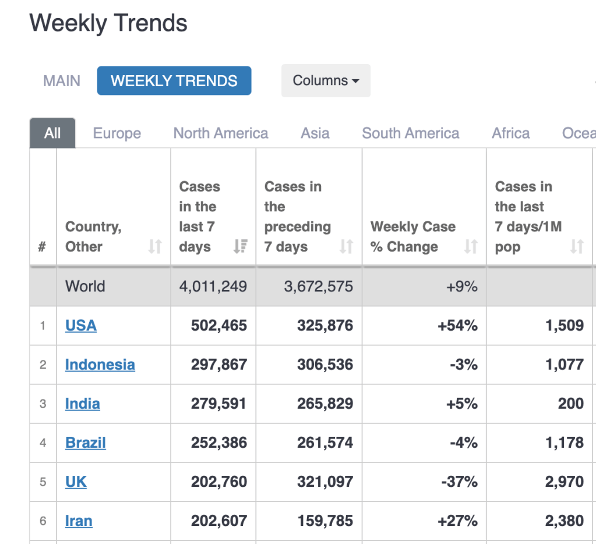596x544 pixels.
Task: Sort by Country, Other column icon
Action: point(154,247)
